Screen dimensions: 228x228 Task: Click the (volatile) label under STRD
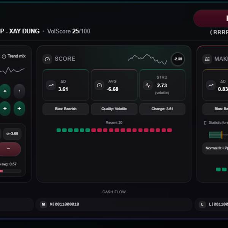(162, 93)
